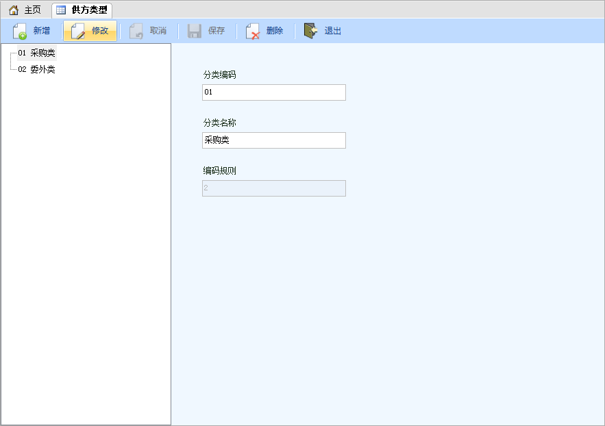Viewport: 605px width, 426px height.
Task: Click the home icon on 主页 tab
Action: click(x=14, y=10)
